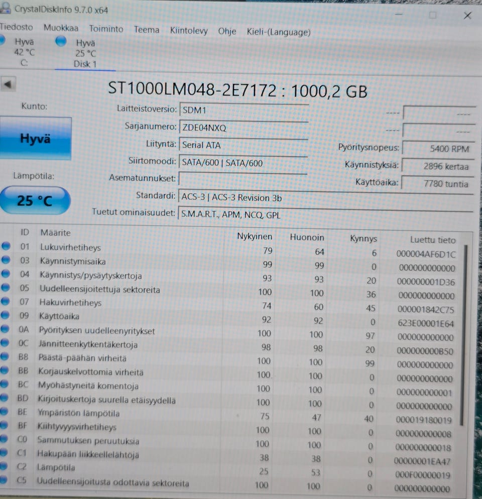
Task: Click the blue status orb for Disk 1
Action: click(61, 41)
